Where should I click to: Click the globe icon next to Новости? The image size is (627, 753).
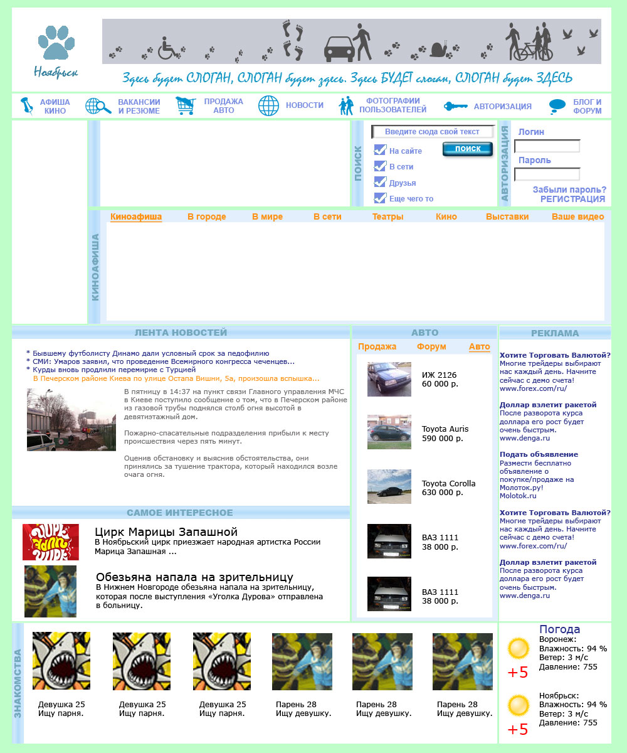(x=268, y=106)
